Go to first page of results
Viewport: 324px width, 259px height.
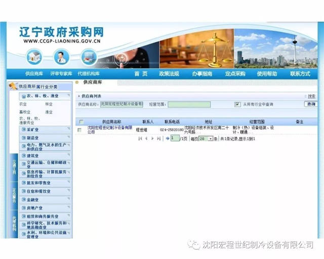pos(140,139)
